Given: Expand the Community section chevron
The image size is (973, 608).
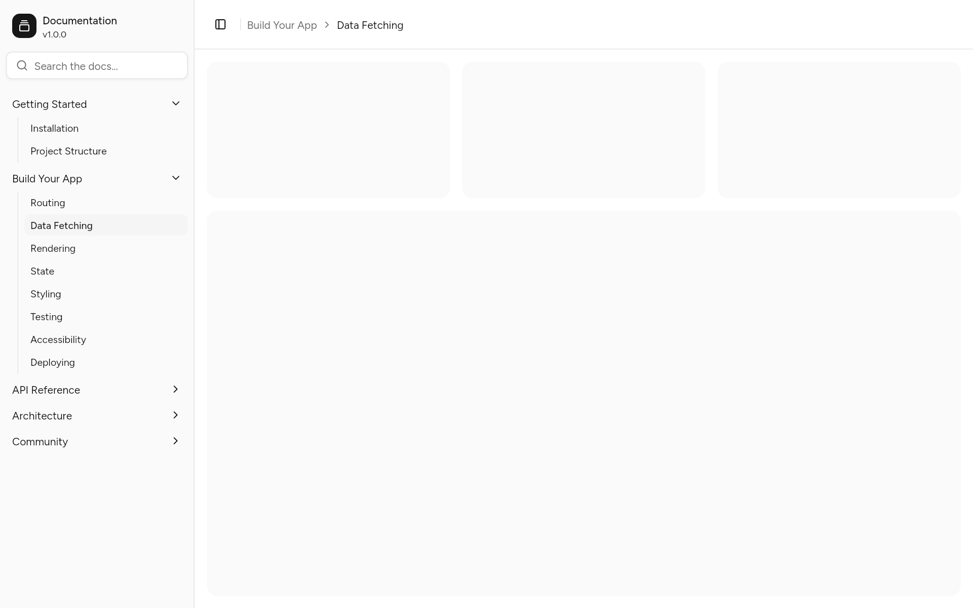Looking at the screenshot, I should coord(176,441).
